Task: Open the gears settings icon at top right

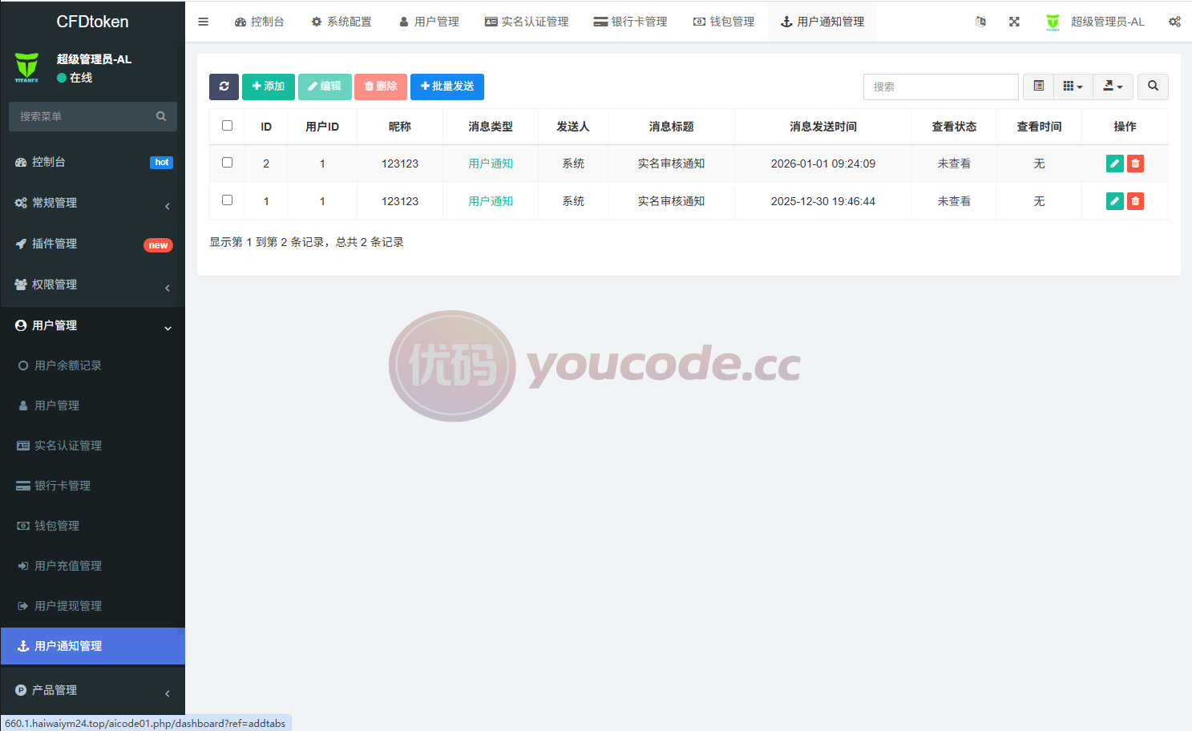Action: coord(1174,22)
